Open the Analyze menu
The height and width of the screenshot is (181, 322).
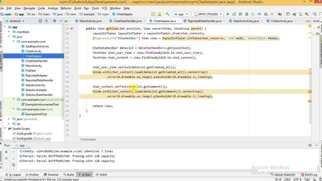coord(53,8)
